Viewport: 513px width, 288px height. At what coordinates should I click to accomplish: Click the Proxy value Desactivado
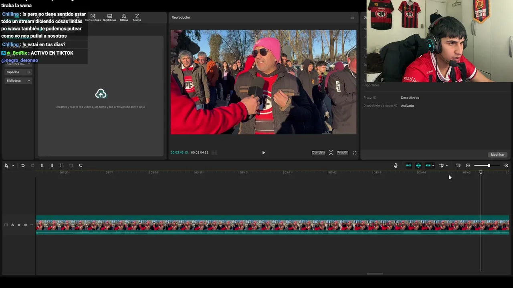pyautogui.click(x=410, y=98)
